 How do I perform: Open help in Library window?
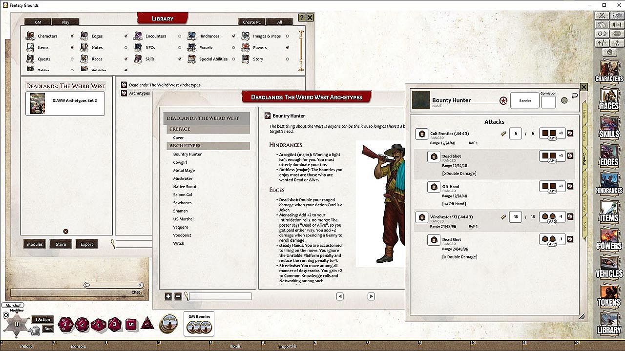[x=302, y=18]
